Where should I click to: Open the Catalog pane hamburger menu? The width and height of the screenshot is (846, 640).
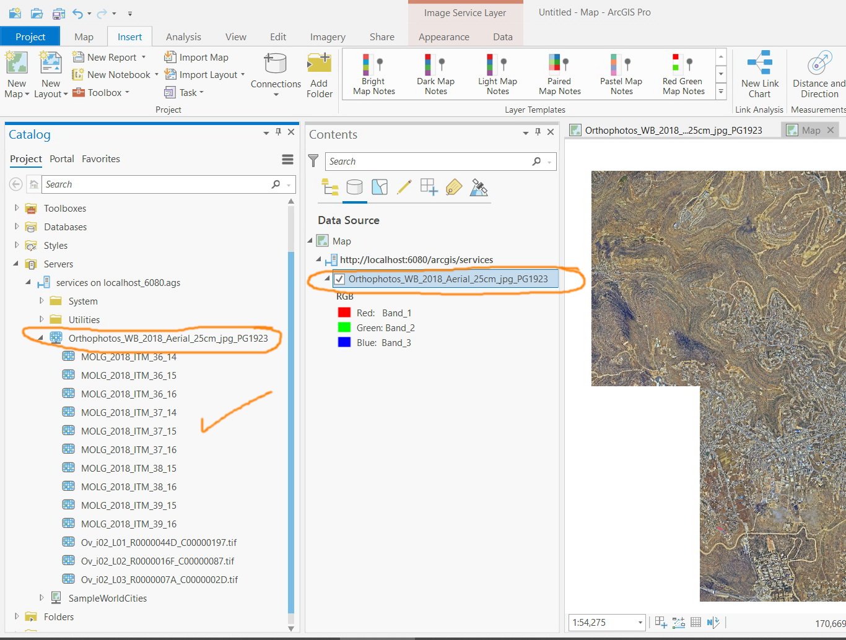(287, 160)
